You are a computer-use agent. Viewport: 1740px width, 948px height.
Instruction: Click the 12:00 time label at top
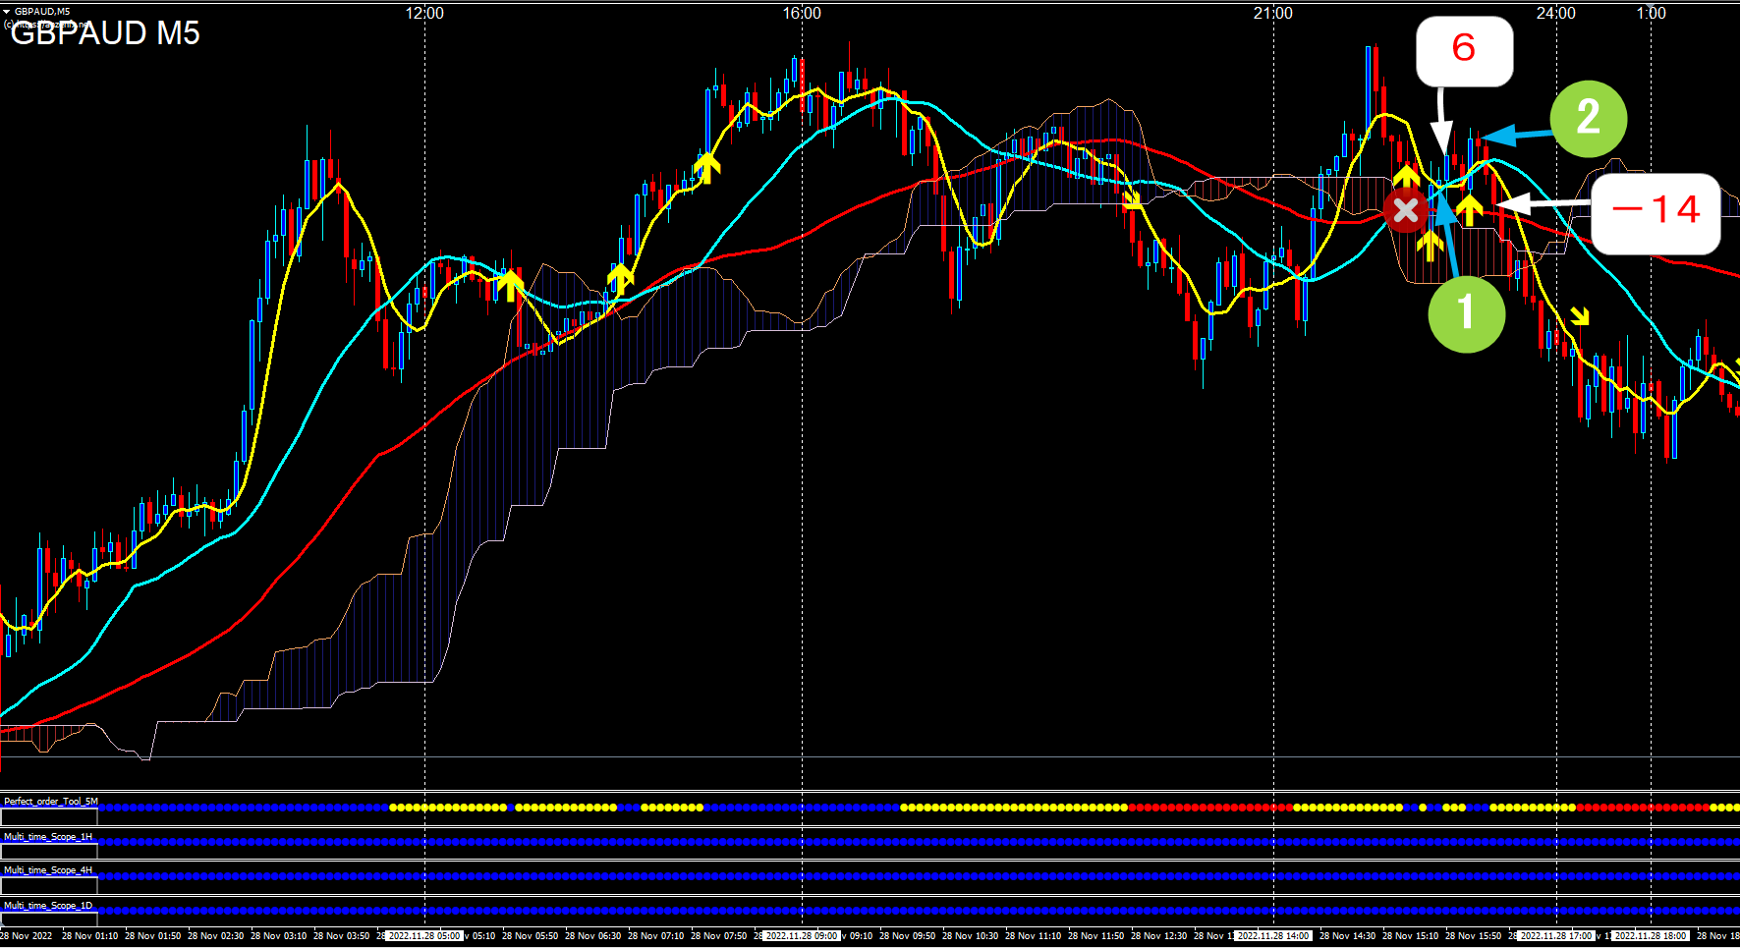click(x=424, y=13)
